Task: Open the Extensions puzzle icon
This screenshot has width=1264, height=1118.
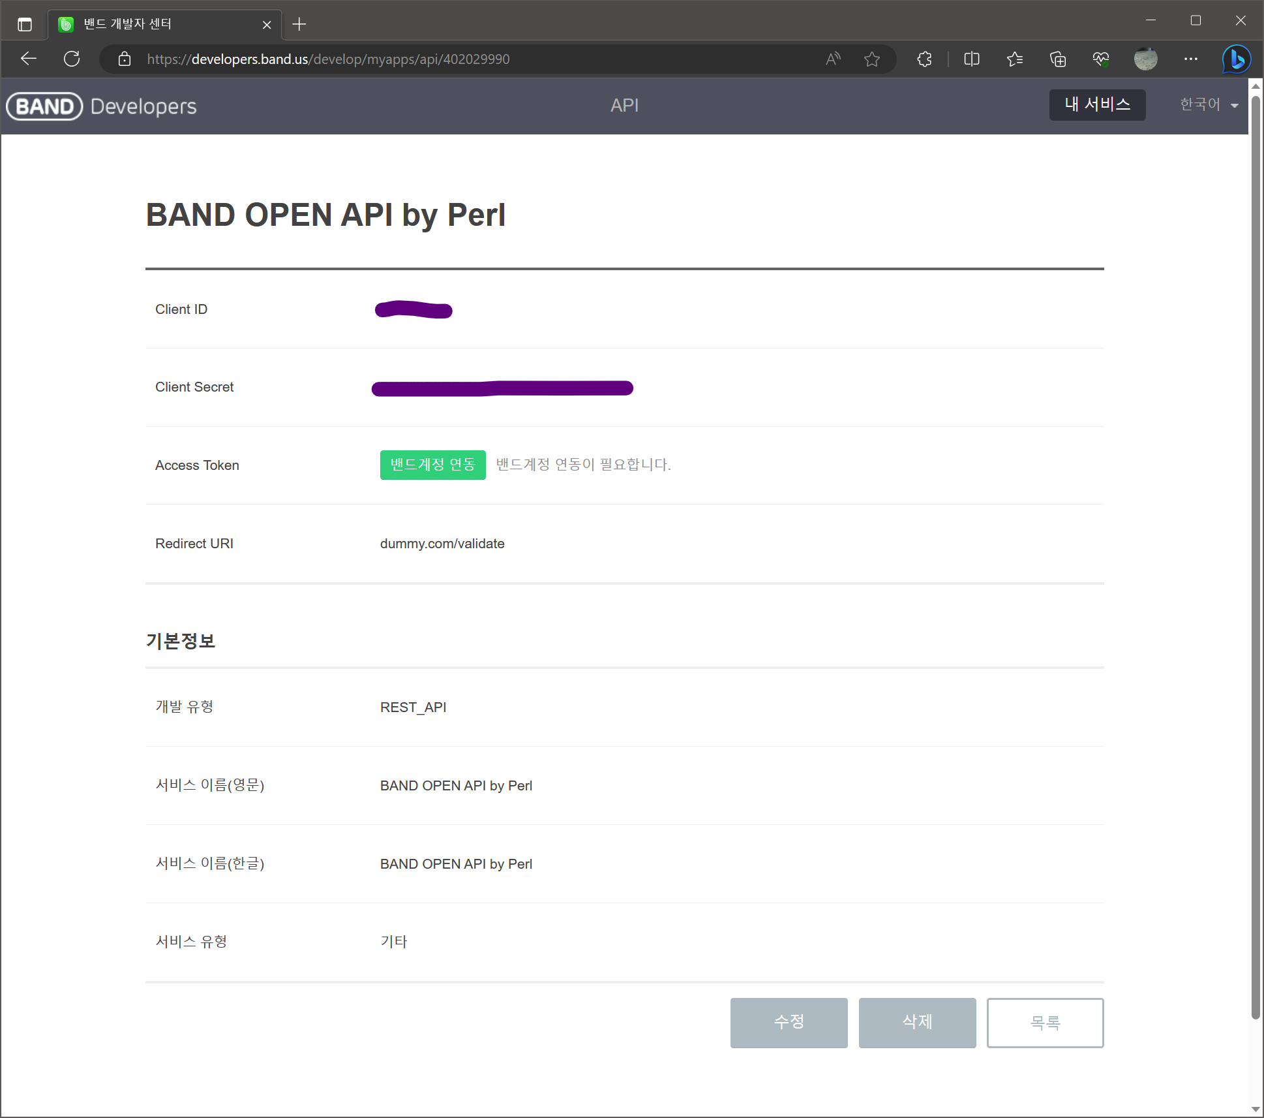Action: (x=924, y=59)
